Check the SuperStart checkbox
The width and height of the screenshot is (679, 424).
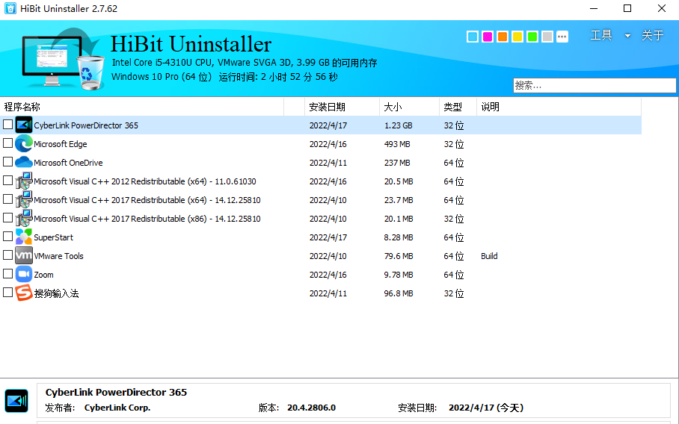tap(7, 236)
